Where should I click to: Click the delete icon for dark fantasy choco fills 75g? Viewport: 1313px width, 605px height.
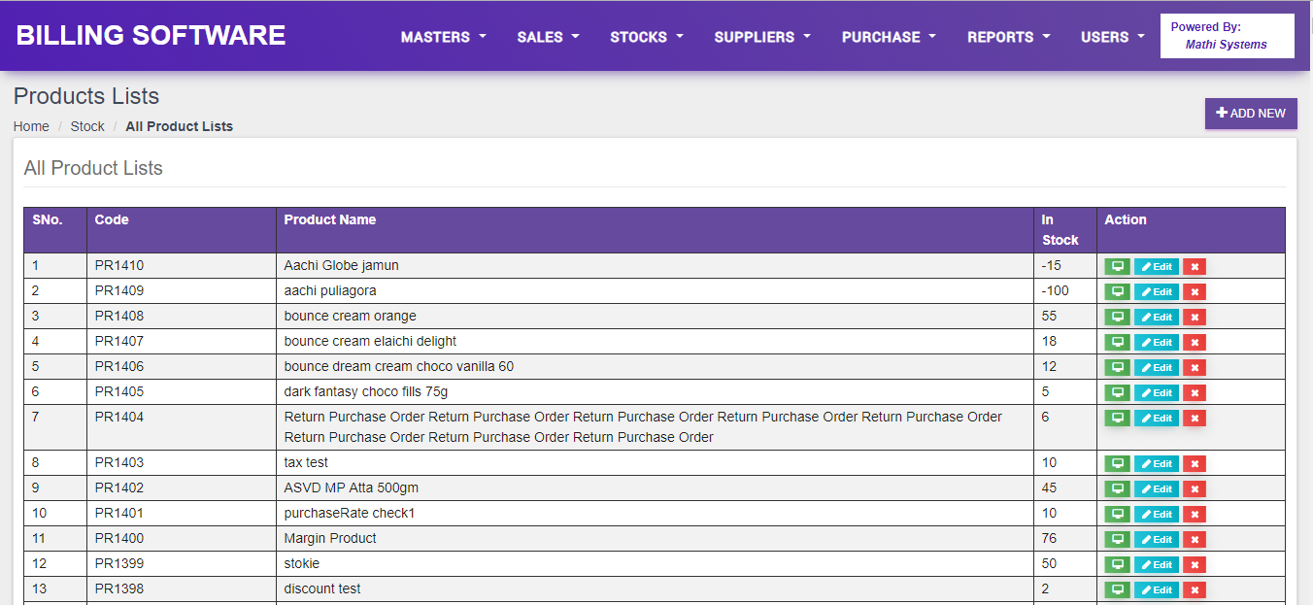coord(1194,392)
